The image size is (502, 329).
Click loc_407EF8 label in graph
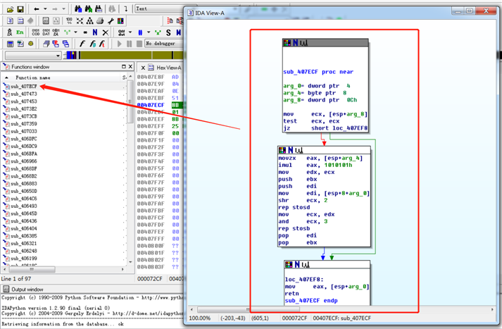pos(304,280)
